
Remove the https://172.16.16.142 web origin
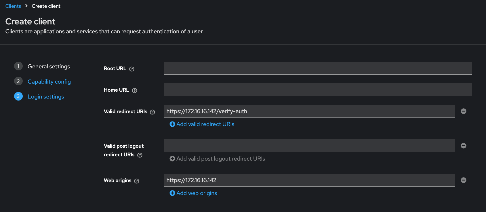pyautogui.click(x=463, y=180)
